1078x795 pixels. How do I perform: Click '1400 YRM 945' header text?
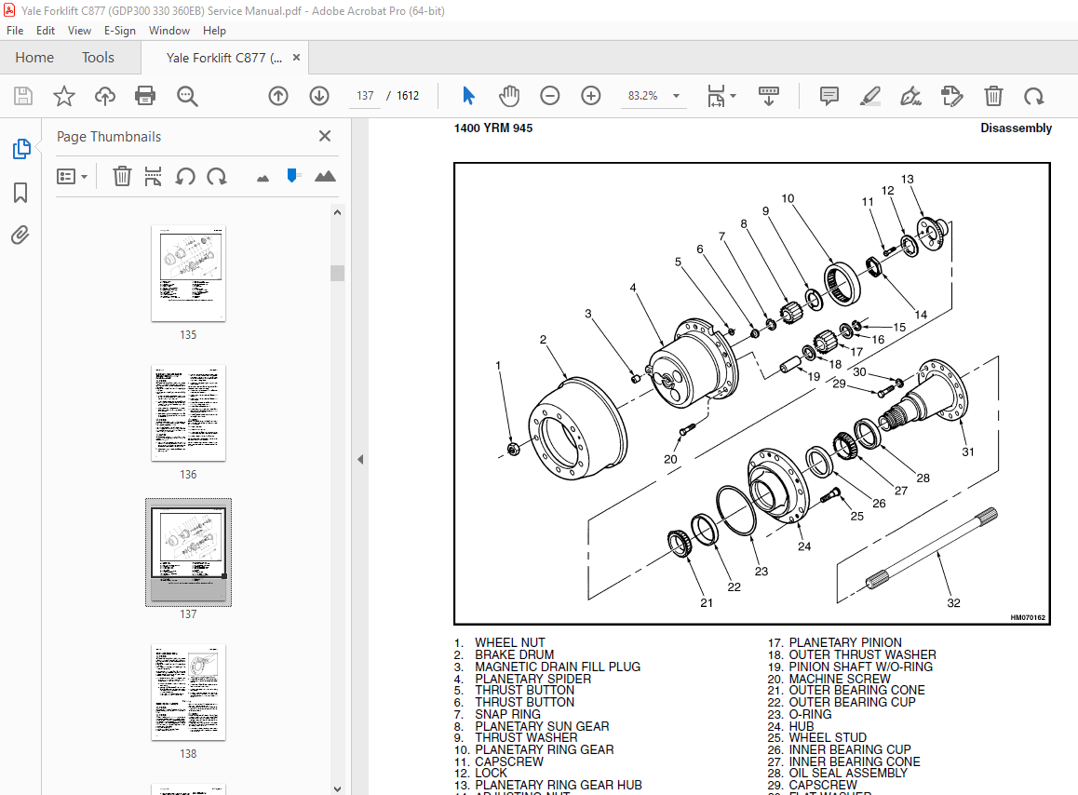click(493, 128)
